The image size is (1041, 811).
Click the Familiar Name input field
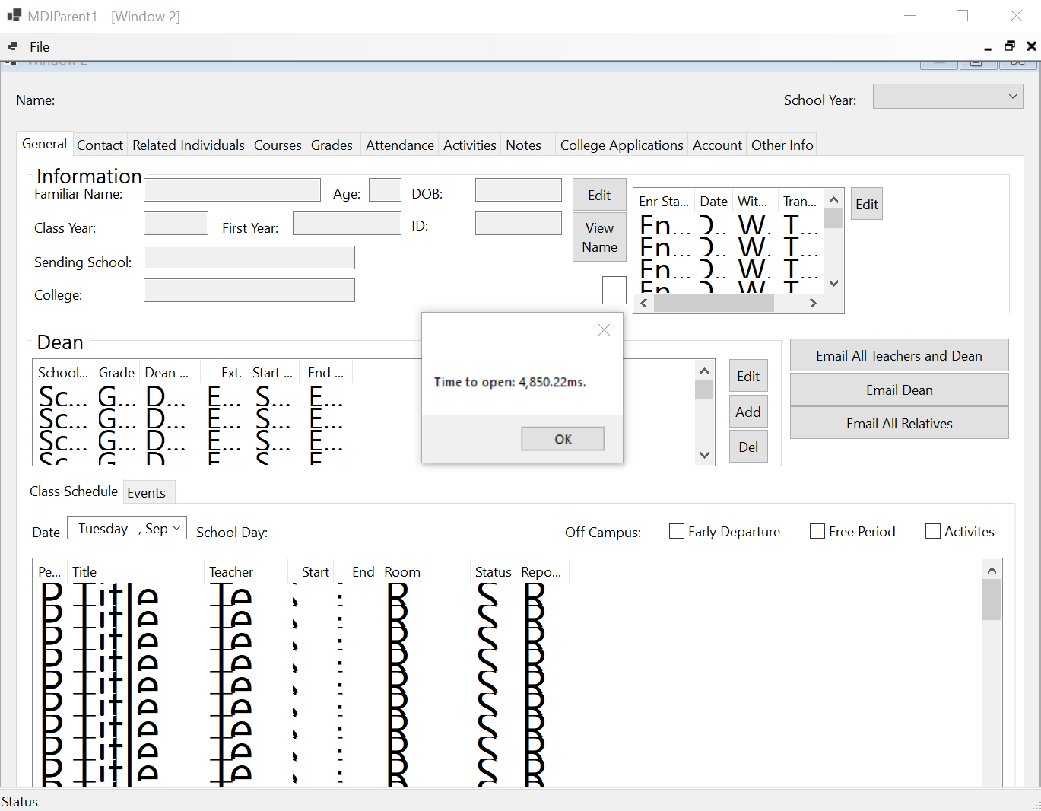(232, 190)
